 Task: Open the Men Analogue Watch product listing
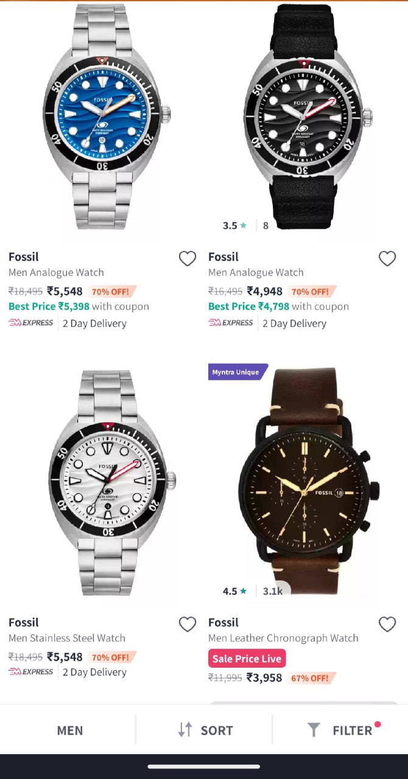[56, 272]
